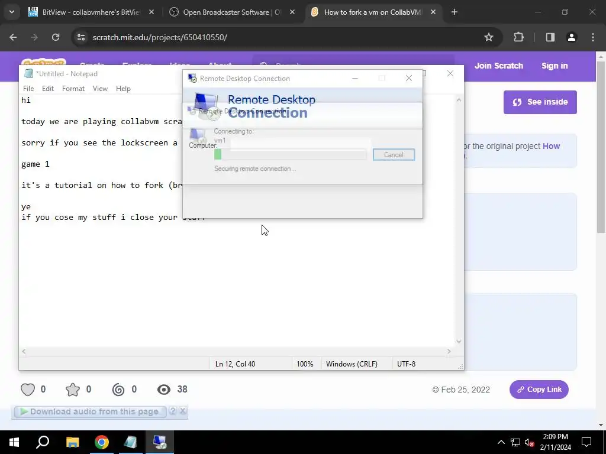Switch to Open Broadcaster Software tab
Screen dimensions: 606x454
231,12
